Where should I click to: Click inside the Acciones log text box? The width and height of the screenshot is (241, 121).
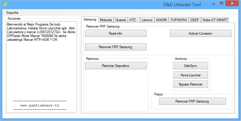(x=41, y=67)
